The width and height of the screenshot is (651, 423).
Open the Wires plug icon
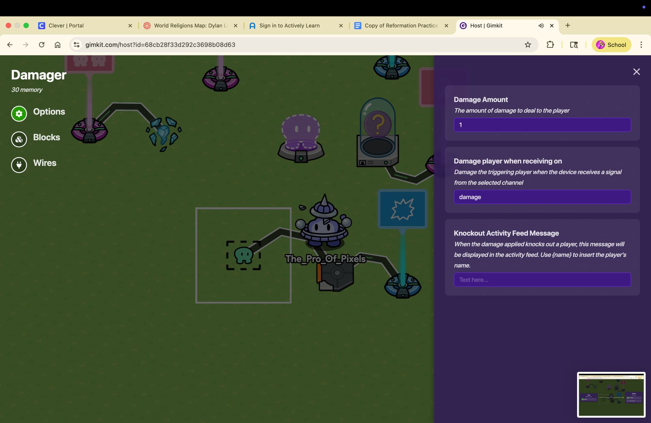(19, 165)
